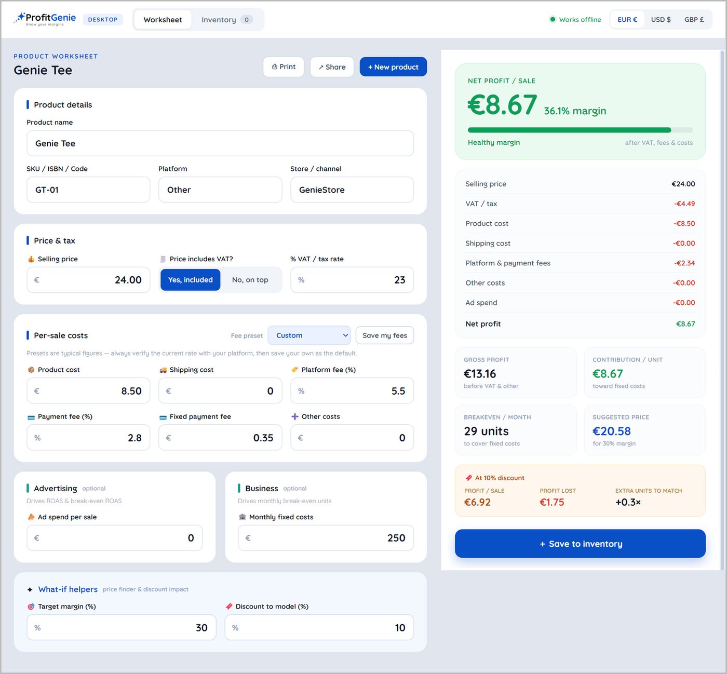727x674 pixels.
Task: Click the sparkle icon beside What-if helpers
Action: 30,589
